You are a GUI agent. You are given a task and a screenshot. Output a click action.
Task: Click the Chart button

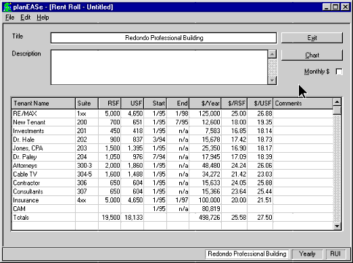click(x=312, y=55)
